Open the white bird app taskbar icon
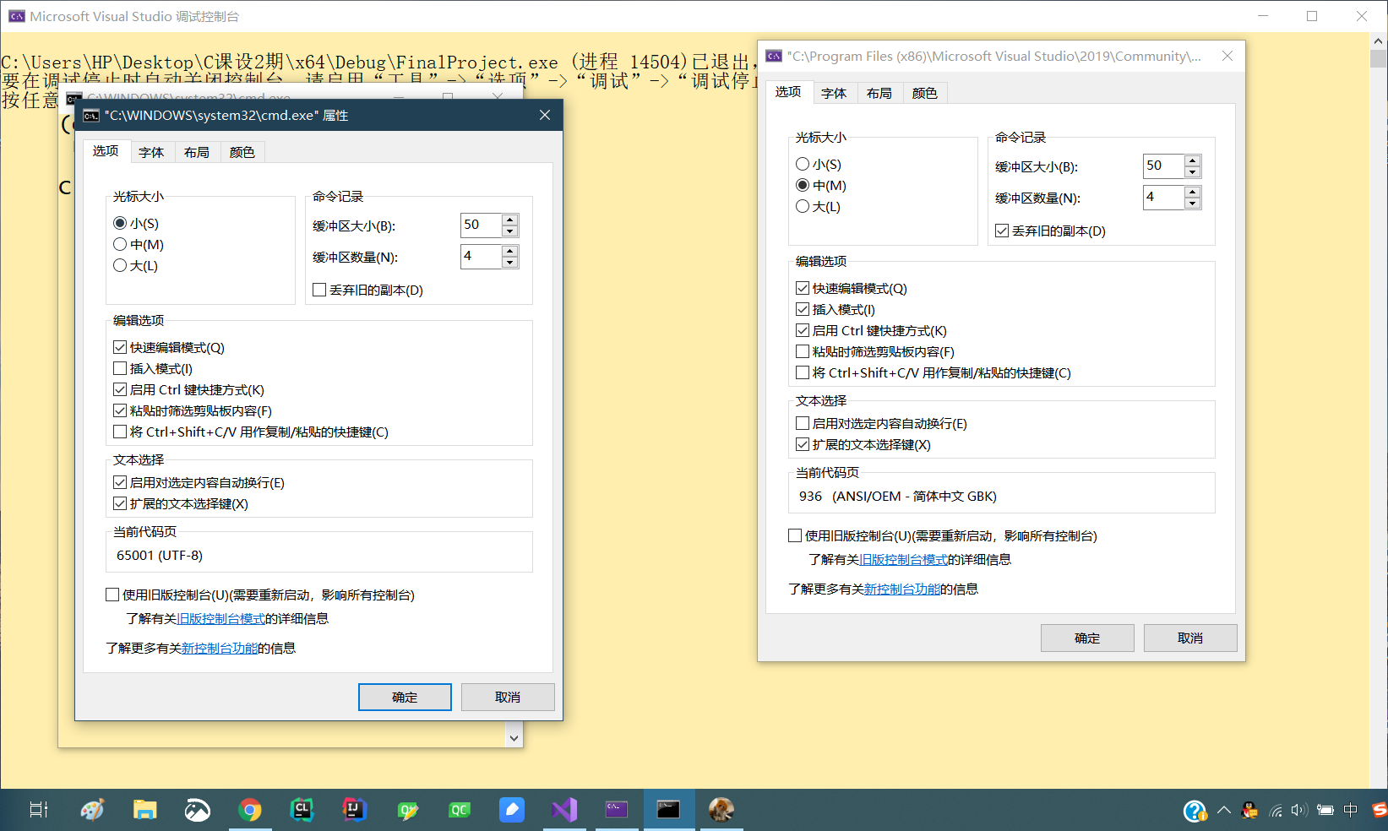 pos(198,810)
